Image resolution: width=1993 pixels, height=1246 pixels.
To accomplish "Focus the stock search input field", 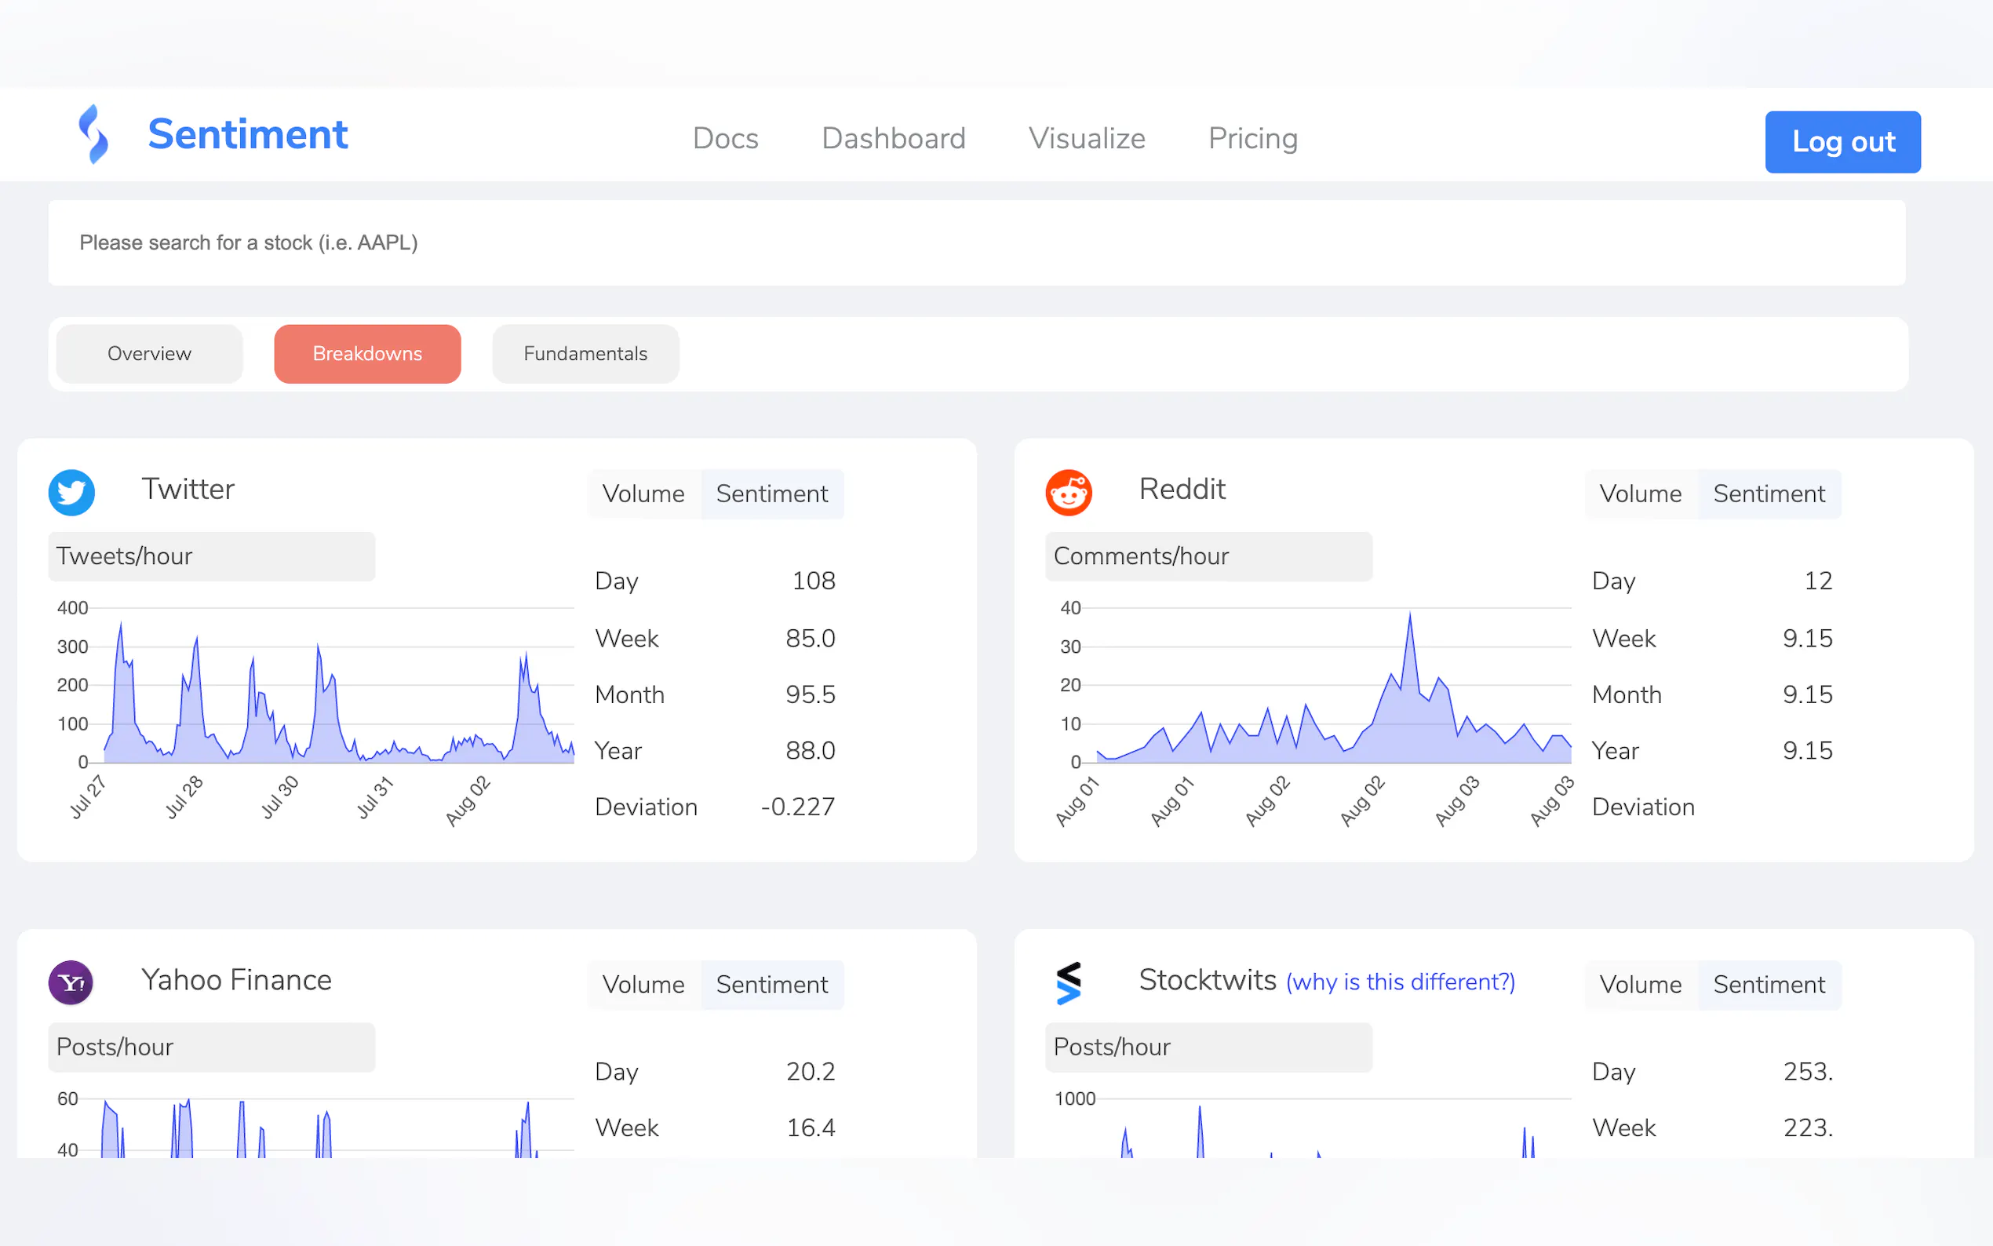I will [976, 242].
